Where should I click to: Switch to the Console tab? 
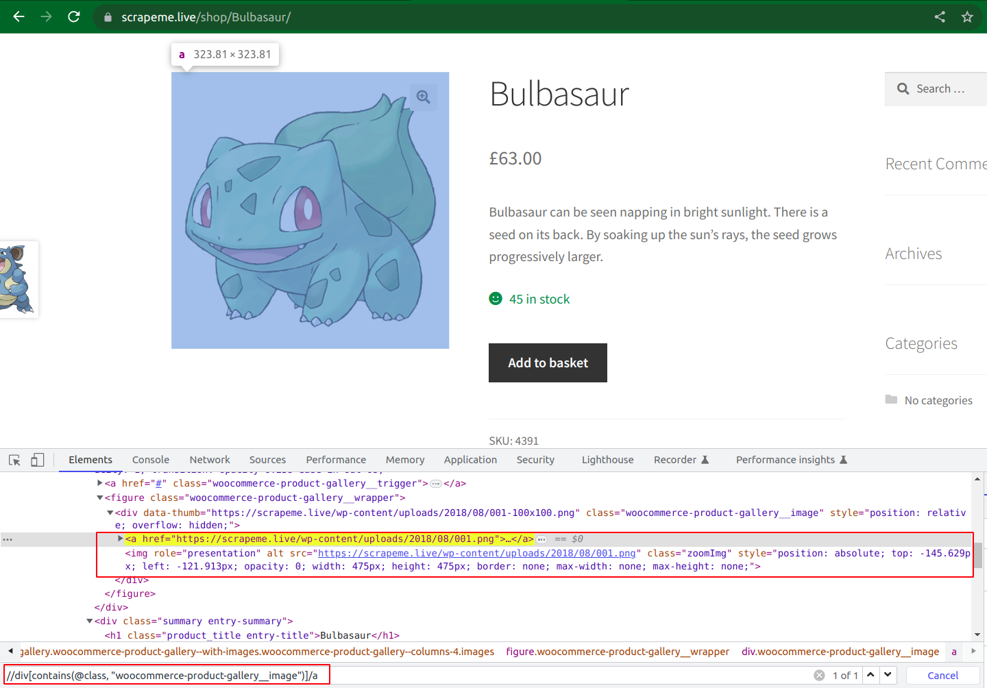pos(150,460)
